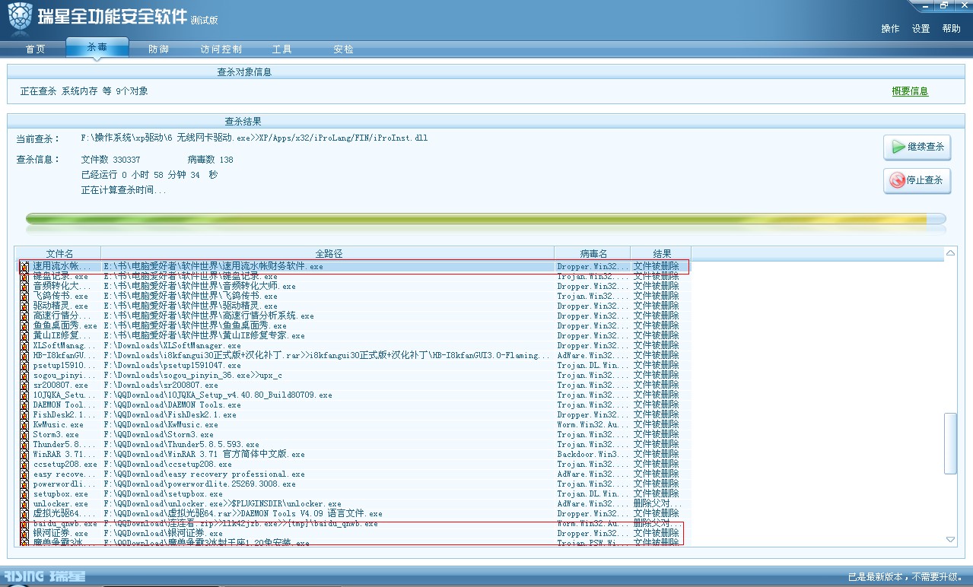Click virus icon beside FishDesk2.1 file
Screen dimensions: 973x587
point(24,415)
